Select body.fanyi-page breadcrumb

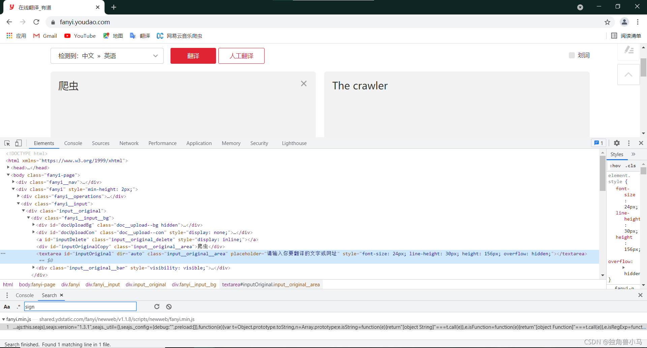pos(37,285)
